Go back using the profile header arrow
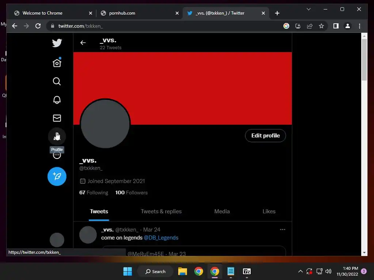The image size is (374, 280). [83, 43]
